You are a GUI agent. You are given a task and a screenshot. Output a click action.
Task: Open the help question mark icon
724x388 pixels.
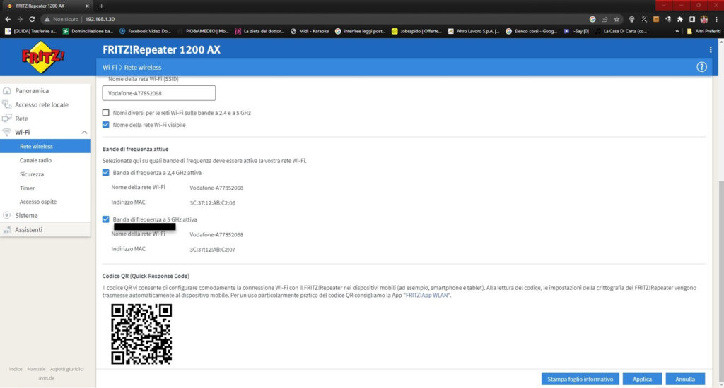pyautogui.click(x=701, y=67)
